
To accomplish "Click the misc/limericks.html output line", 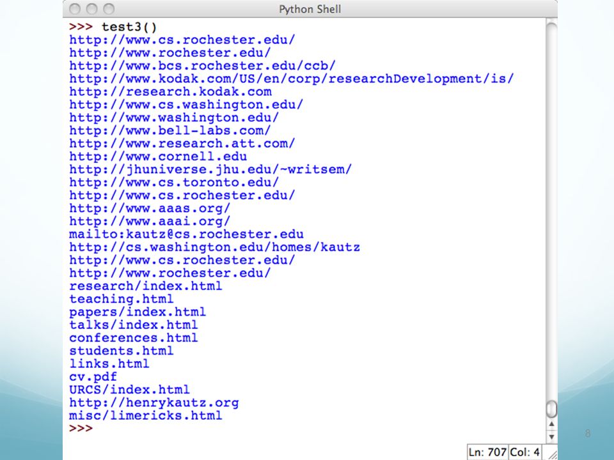I will coord(146,415).
